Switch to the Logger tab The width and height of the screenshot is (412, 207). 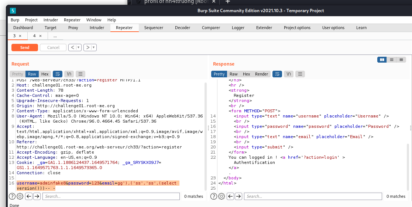pos(238,28)
